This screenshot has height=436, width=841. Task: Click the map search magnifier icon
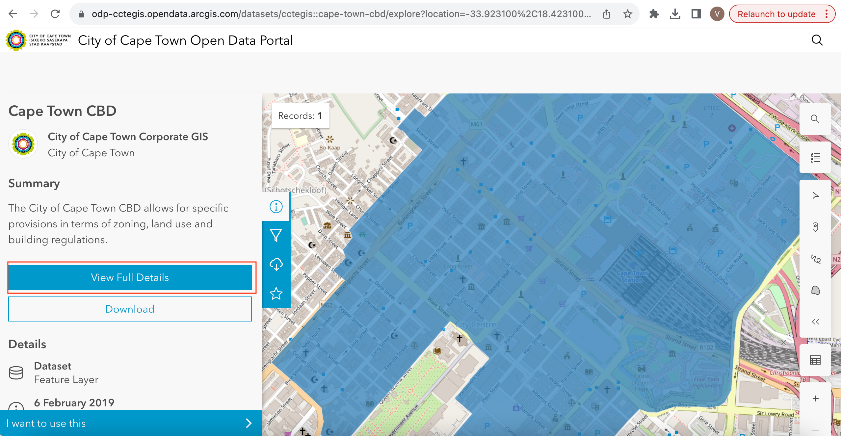[815, 119]
